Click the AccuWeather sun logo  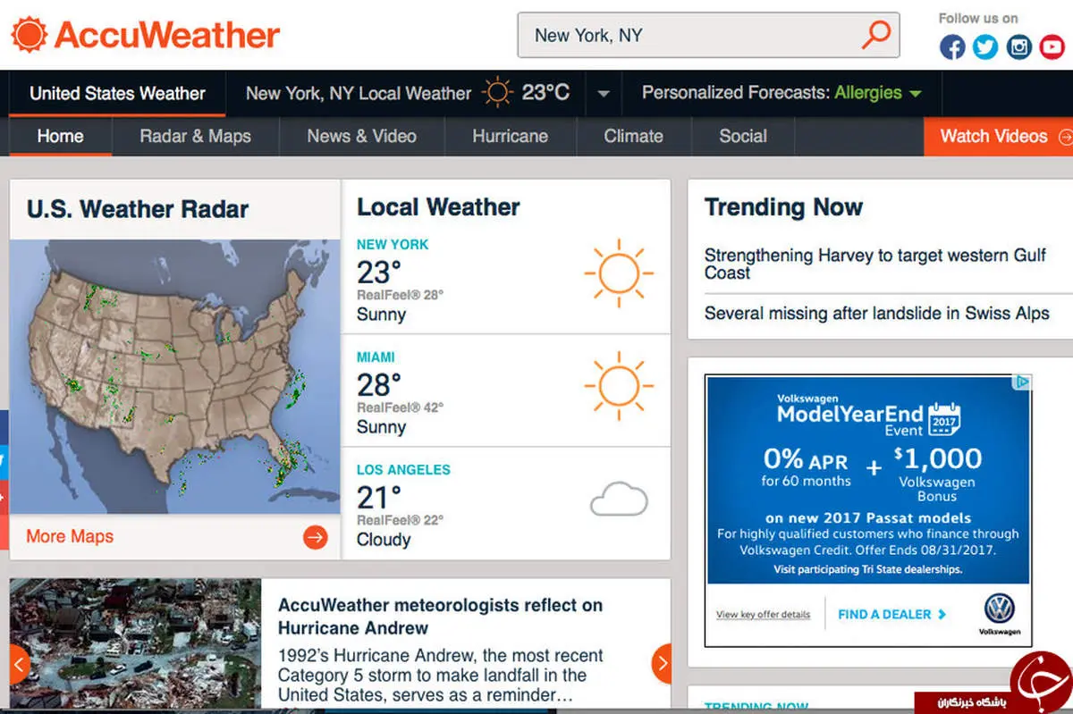(29, 36)
